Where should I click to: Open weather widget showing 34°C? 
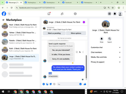[x=93, y=91]
